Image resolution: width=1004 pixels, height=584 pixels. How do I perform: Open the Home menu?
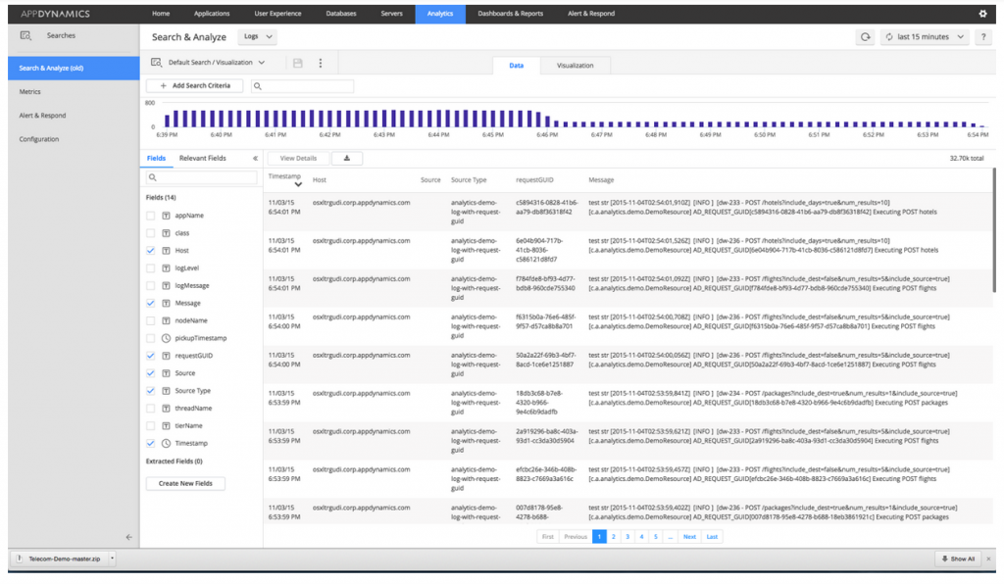(161, 14)
